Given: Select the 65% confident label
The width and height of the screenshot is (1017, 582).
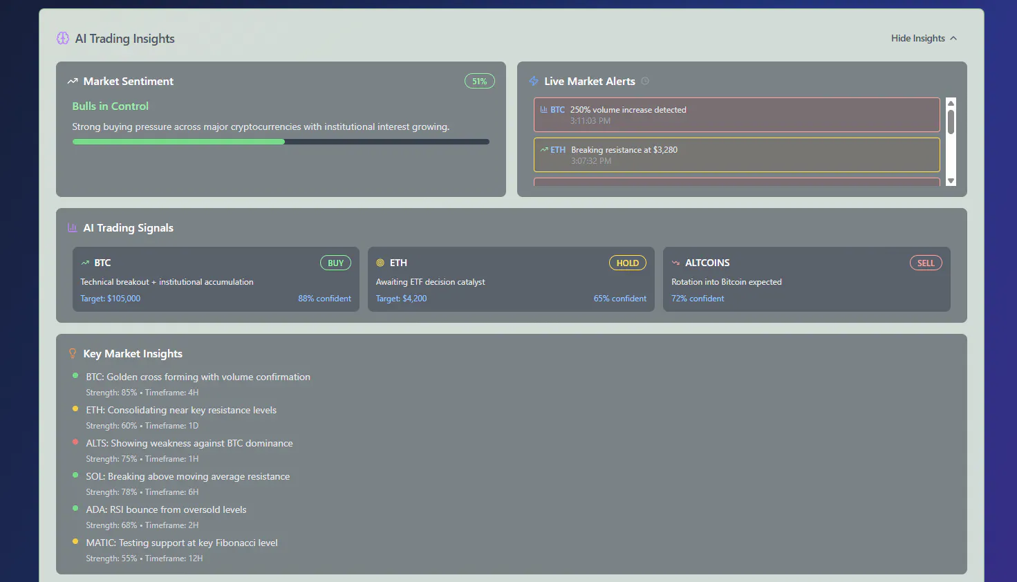Looking at the screenshot, I should (619, 299).
